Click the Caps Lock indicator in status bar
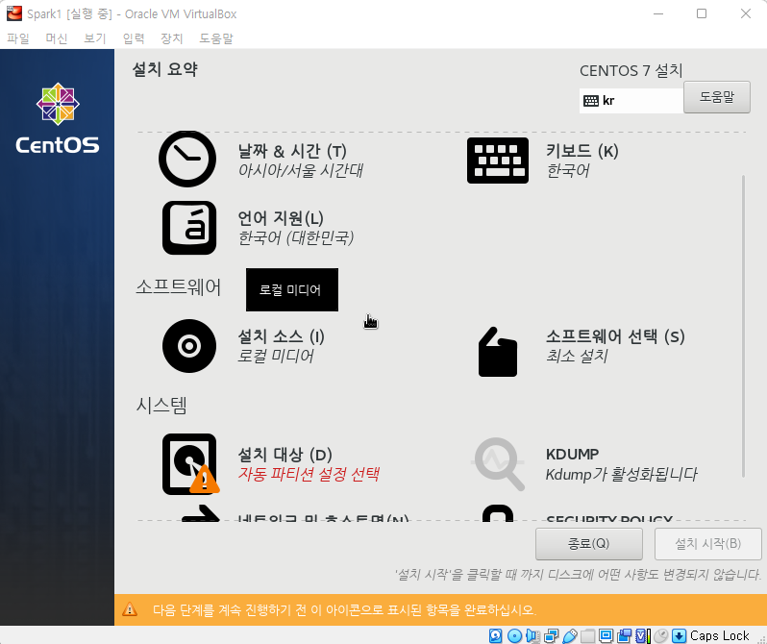Screen dimensions: 767x644 click(720, 635)
